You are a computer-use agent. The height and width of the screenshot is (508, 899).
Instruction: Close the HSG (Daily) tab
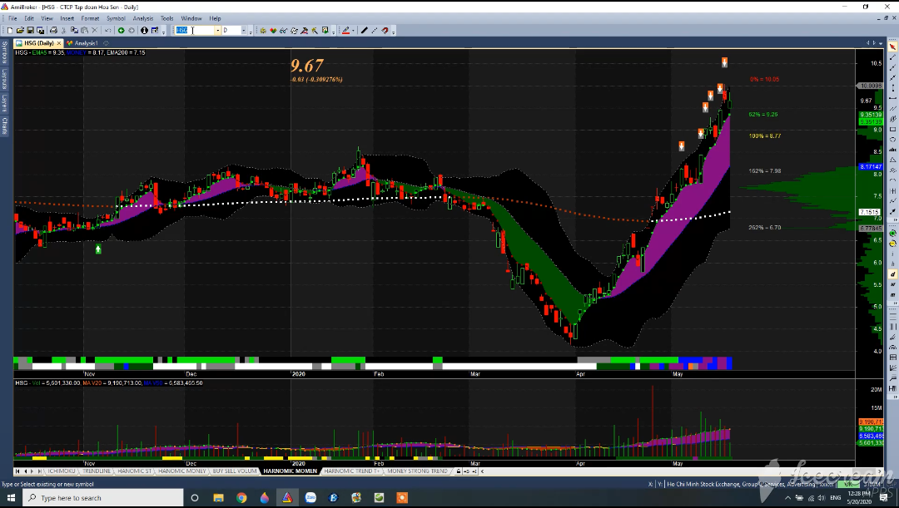coord(58,43)
